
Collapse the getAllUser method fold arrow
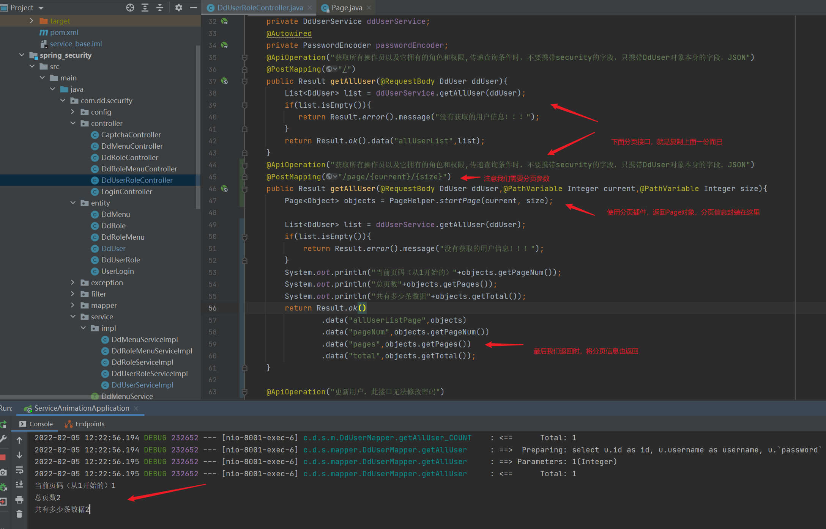point(244,81)
